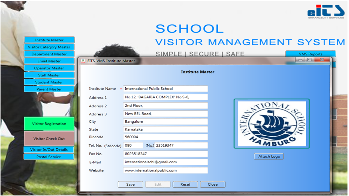
Task: Open the Postal Service option
Action: pos(49,157)
